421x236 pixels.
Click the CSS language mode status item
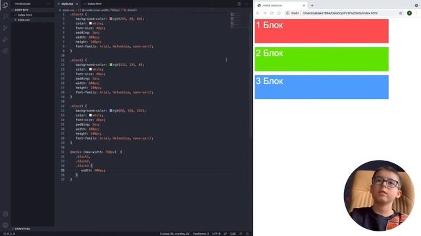(233, 233)
